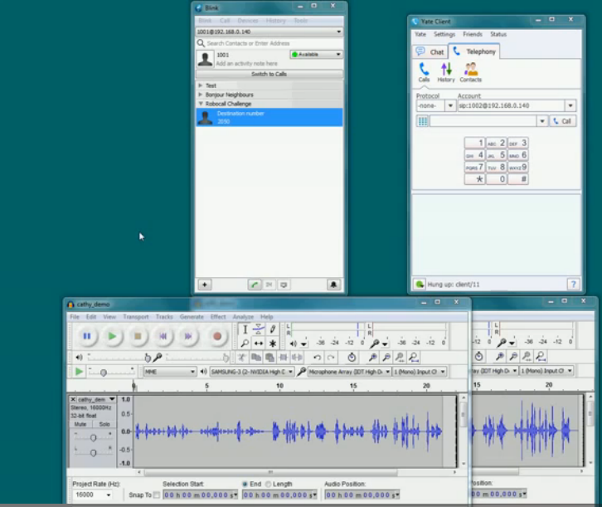Select the Draw pencil tool
The width and height of the screenshot is (602, 507).
click(273, 329)
